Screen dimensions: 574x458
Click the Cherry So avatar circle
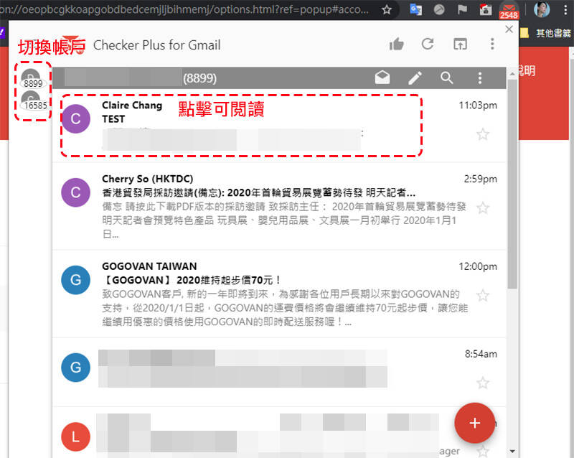(x=76, y=192)
